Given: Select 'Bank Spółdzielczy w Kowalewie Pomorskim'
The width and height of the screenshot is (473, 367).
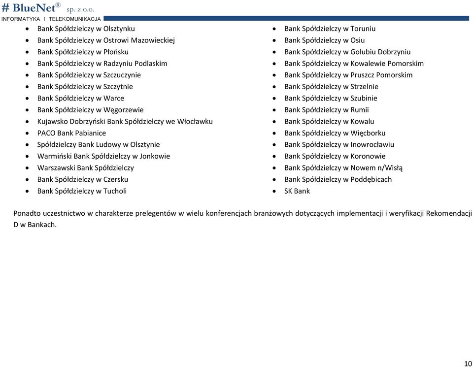Looking at the screenshot, I should click(354, 64).
